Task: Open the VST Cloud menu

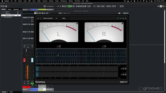Action: point(77,1)
